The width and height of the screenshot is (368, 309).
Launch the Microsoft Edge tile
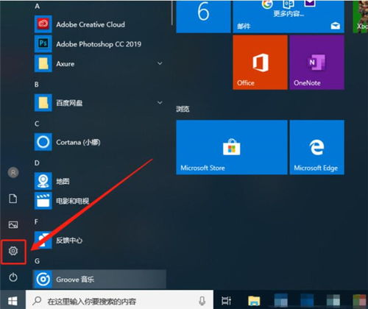click(316, 147)
